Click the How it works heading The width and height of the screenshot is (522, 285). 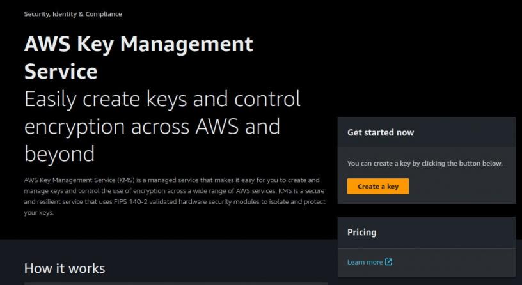(x=65, y=268)
